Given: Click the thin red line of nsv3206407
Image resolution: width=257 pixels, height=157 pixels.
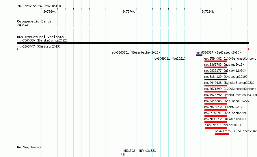Looking at the screenshot, I should coord(133,49).
